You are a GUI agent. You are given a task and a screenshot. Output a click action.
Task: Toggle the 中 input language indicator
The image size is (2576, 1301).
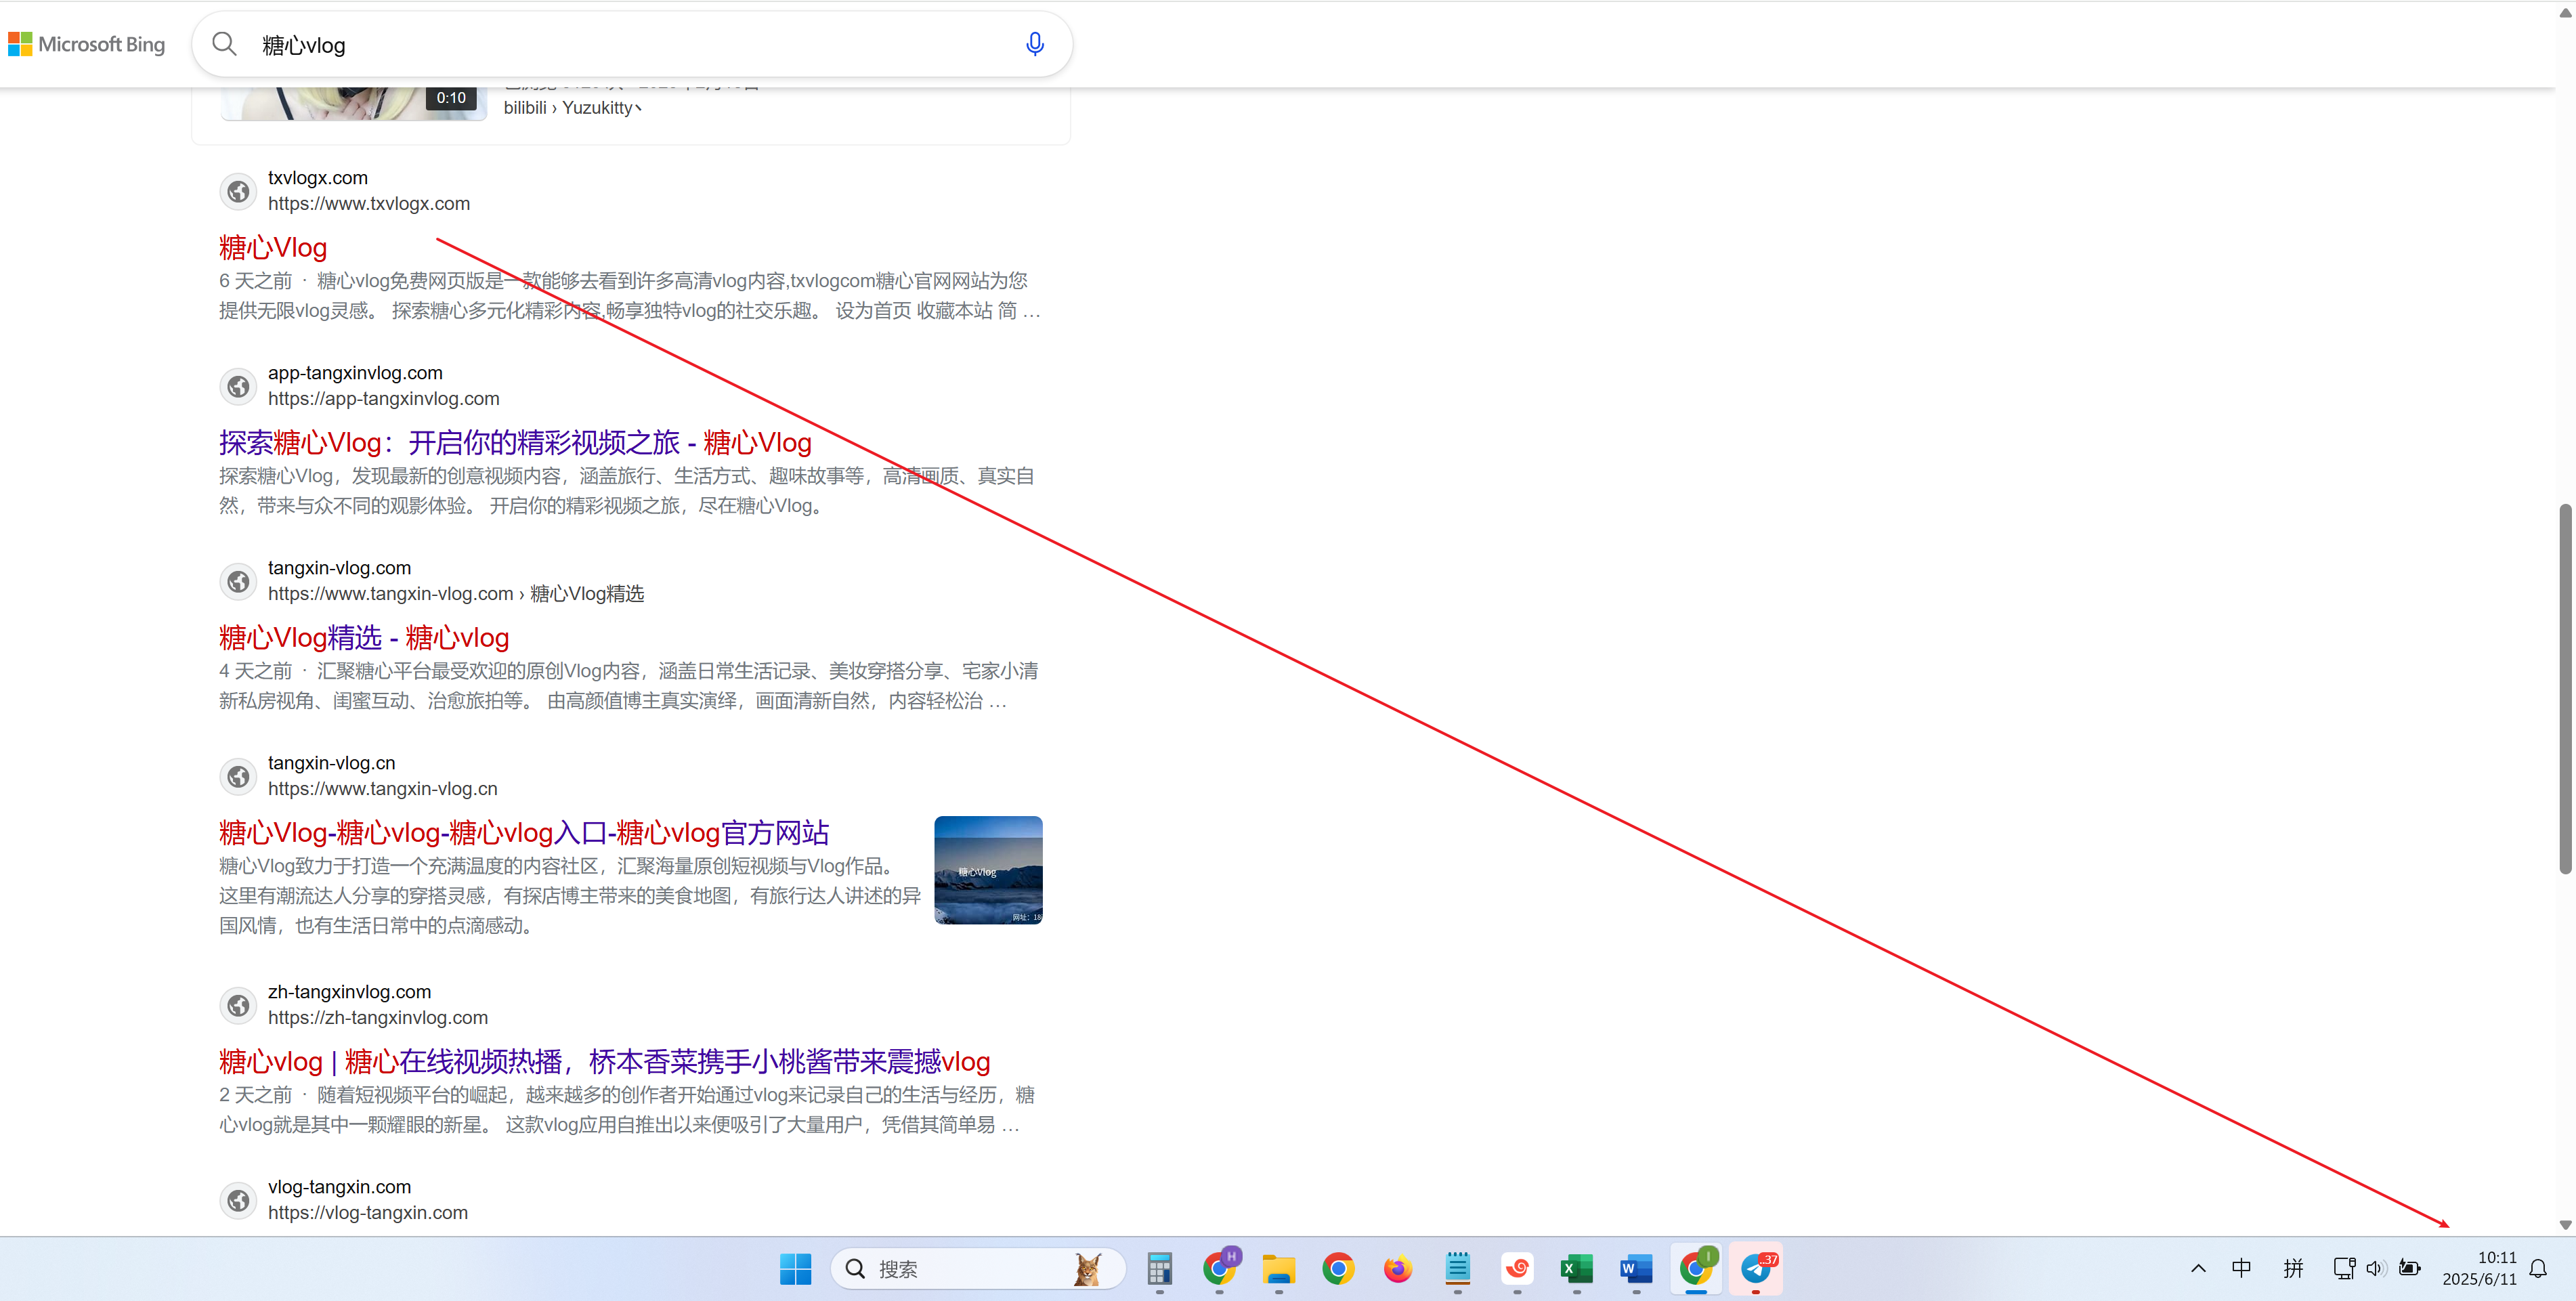[2241, 1268]
